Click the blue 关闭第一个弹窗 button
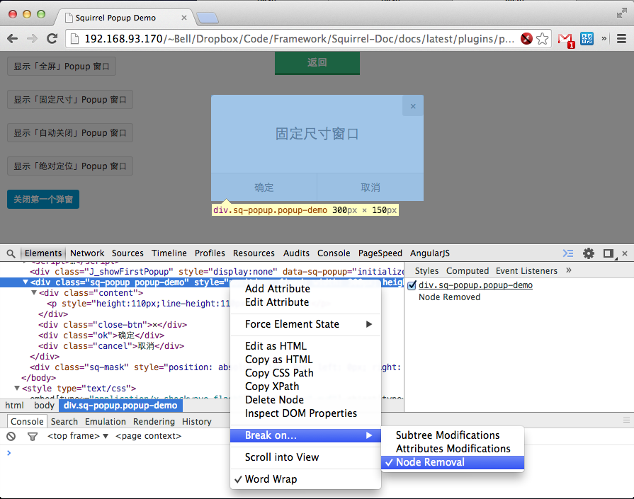 [x=43, y=199]
